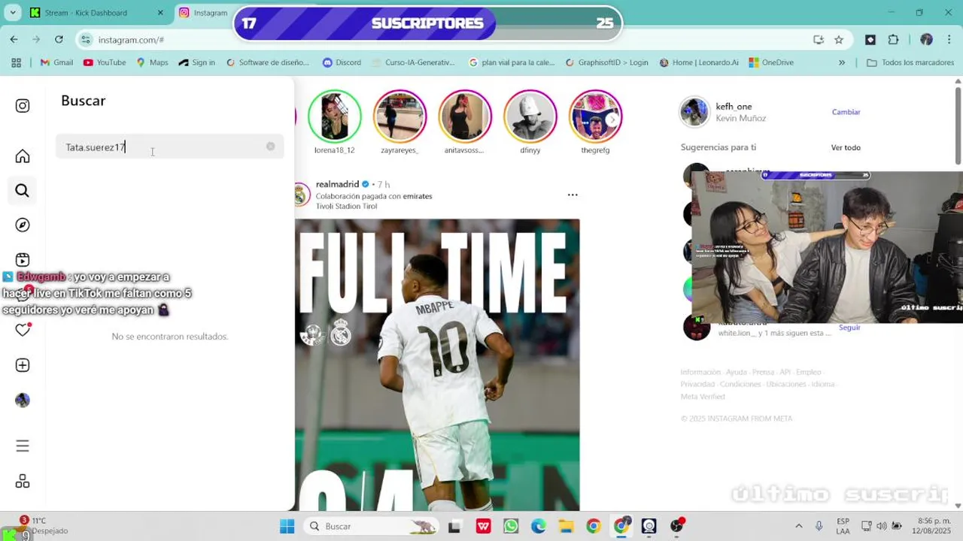Expand hidden bookmarks chevron

(x=841, y=62)
